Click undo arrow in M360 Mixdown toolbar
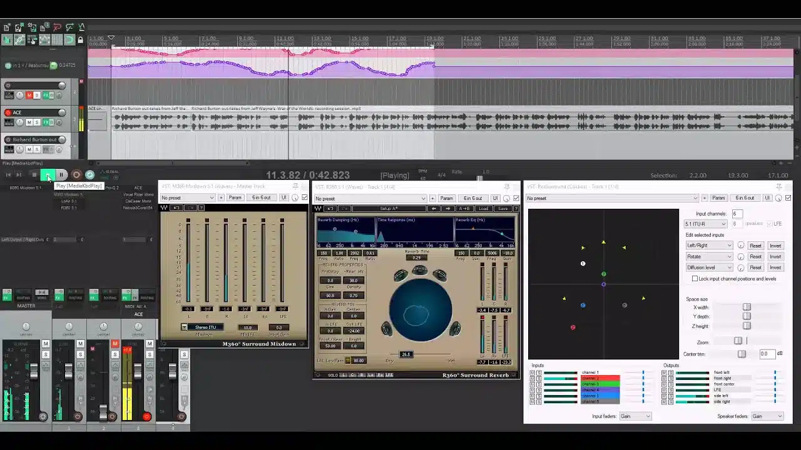 pos(176,207)
